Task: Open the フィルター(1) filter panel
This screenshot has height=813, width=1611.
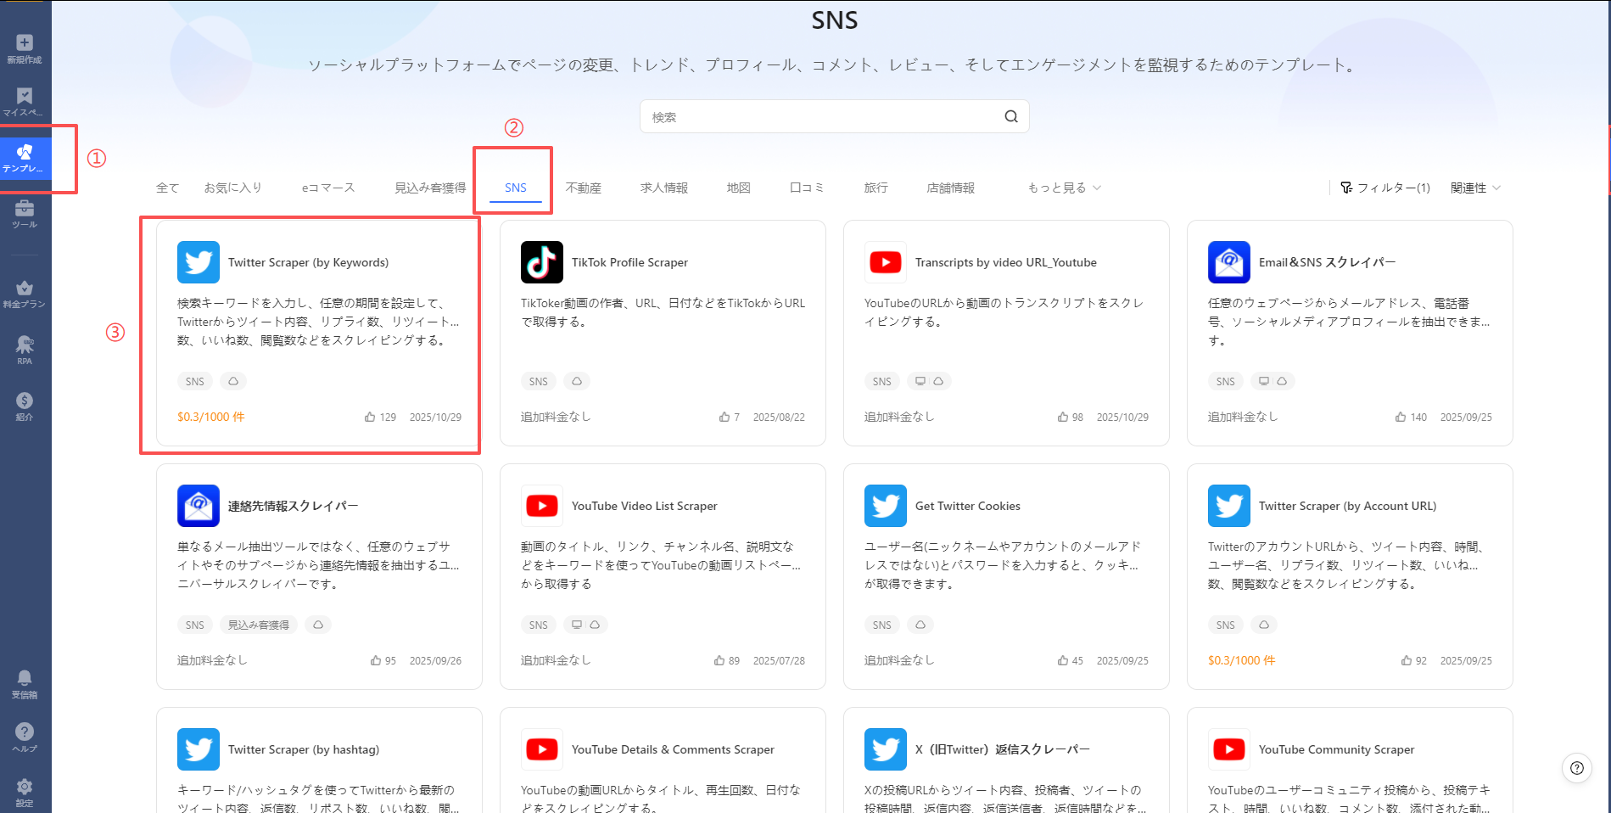Action: [x=1385, y=188]
